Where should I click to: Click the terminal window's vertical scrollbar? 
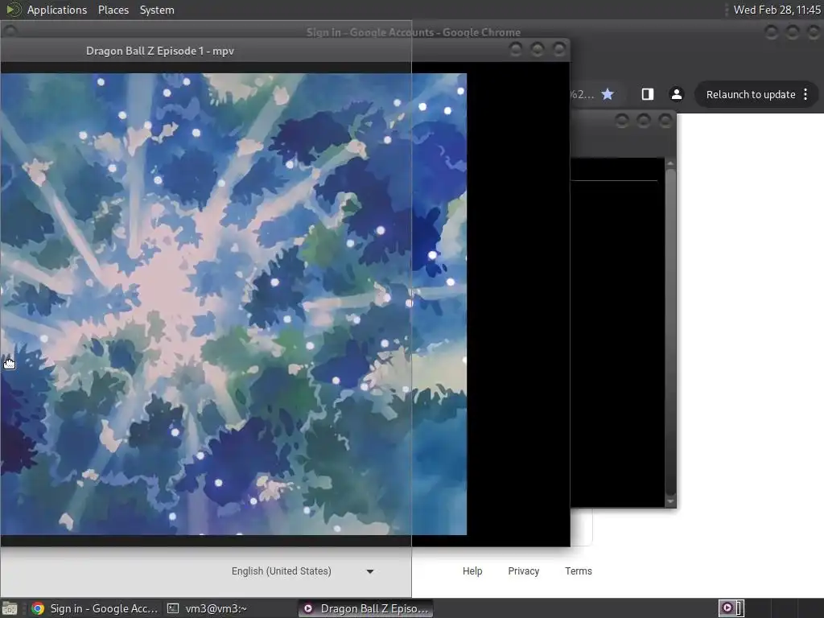(x=670, y=333)
